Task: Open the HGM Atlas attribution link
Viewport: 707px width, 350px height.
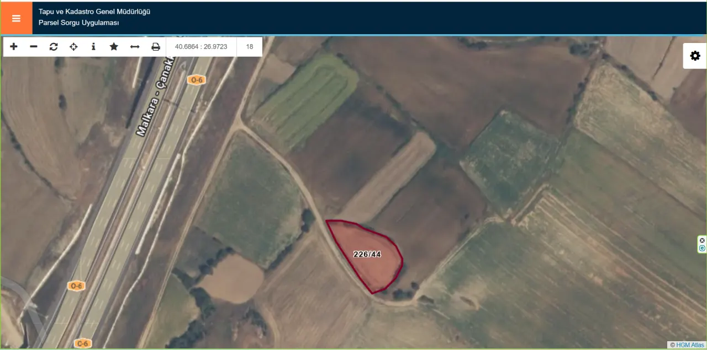Action: click(690, 345)
